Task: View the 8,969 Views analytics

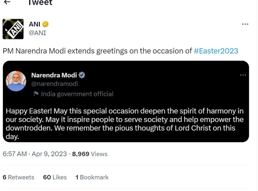Action: 90,154
